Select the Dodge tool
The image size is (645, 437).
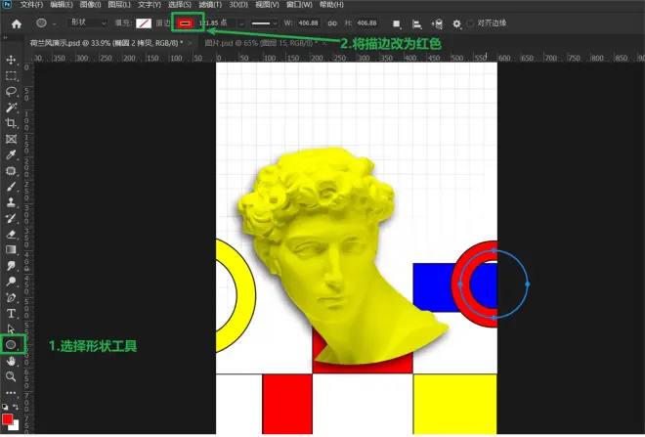click(x=11, y=282)
